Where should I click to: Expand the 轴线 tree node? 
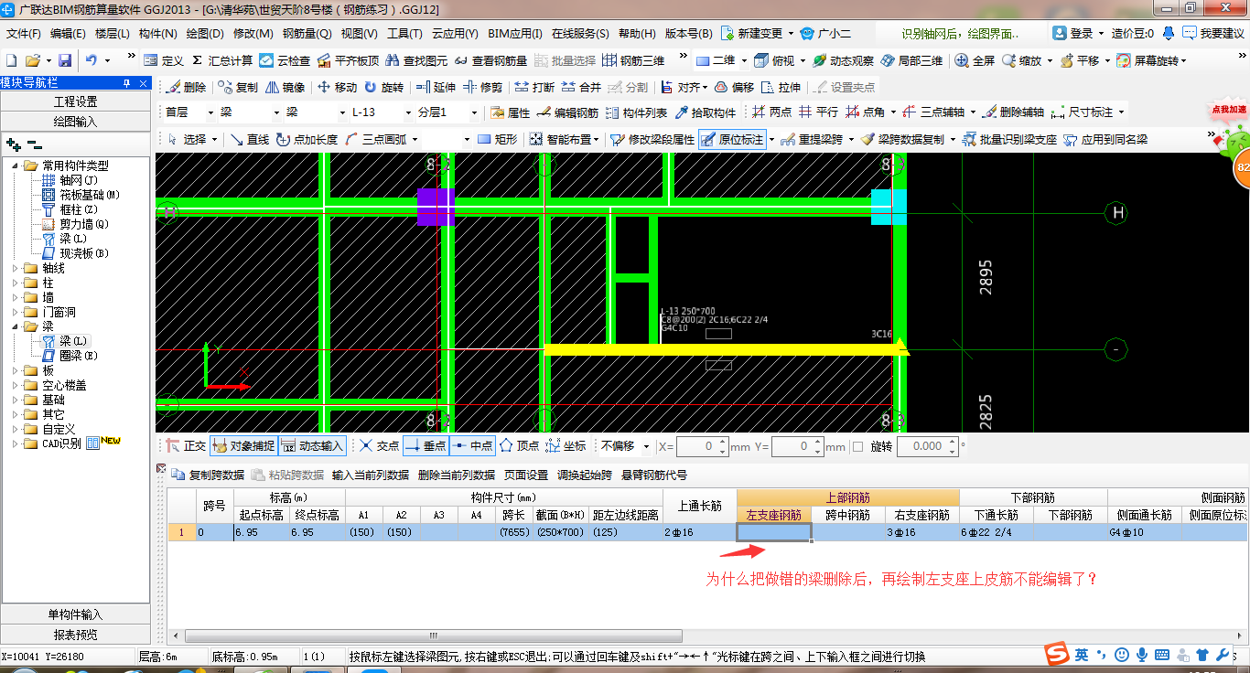[x=15, y=268]
